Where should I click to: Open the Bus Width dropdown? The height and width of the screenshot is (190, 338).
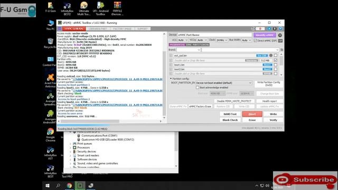point(246,40)
